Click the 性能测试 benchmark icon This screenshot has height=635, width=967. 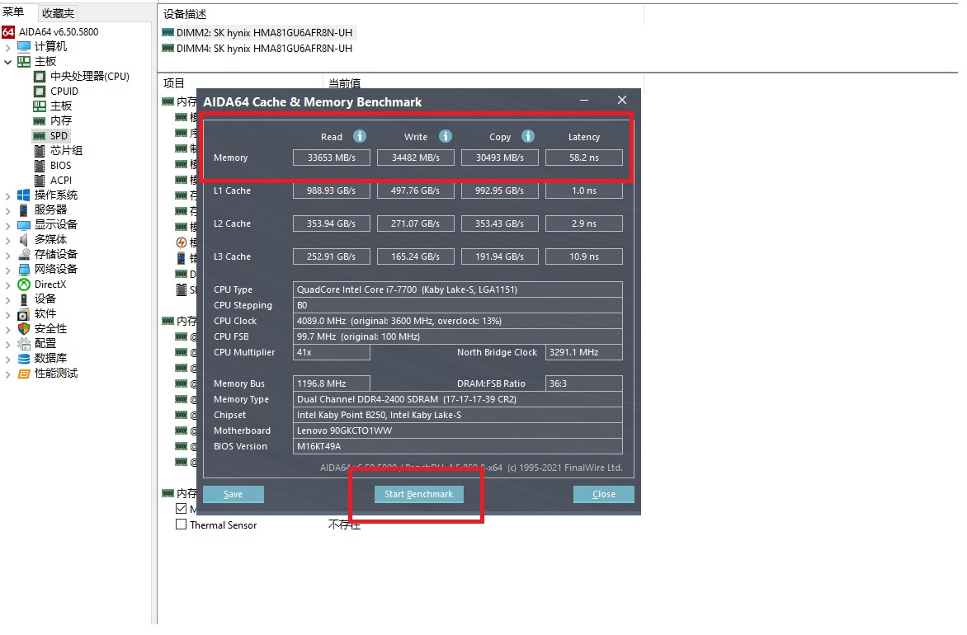[24, 373]
